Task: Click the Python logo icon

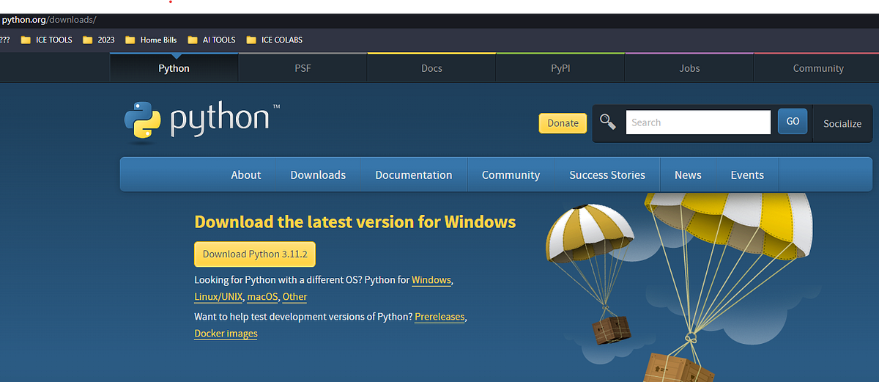Action: click(143, 121)
